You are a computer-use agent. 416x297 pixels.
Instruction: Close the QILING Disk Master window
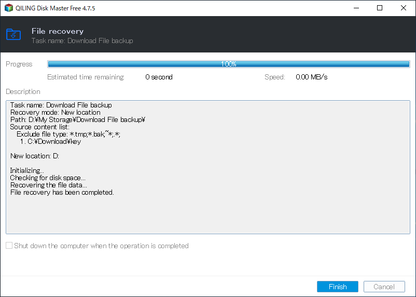click(x=403, y=8)
